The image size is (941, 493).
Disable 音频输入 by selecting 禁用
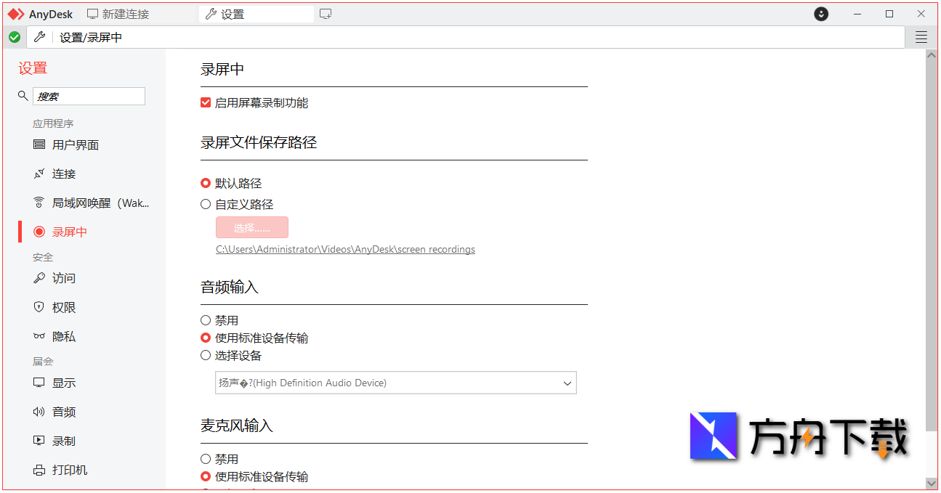click(206, 319)
